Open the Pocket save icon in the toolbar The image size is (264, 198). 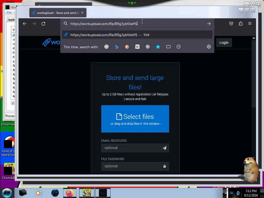pos(231,23)
